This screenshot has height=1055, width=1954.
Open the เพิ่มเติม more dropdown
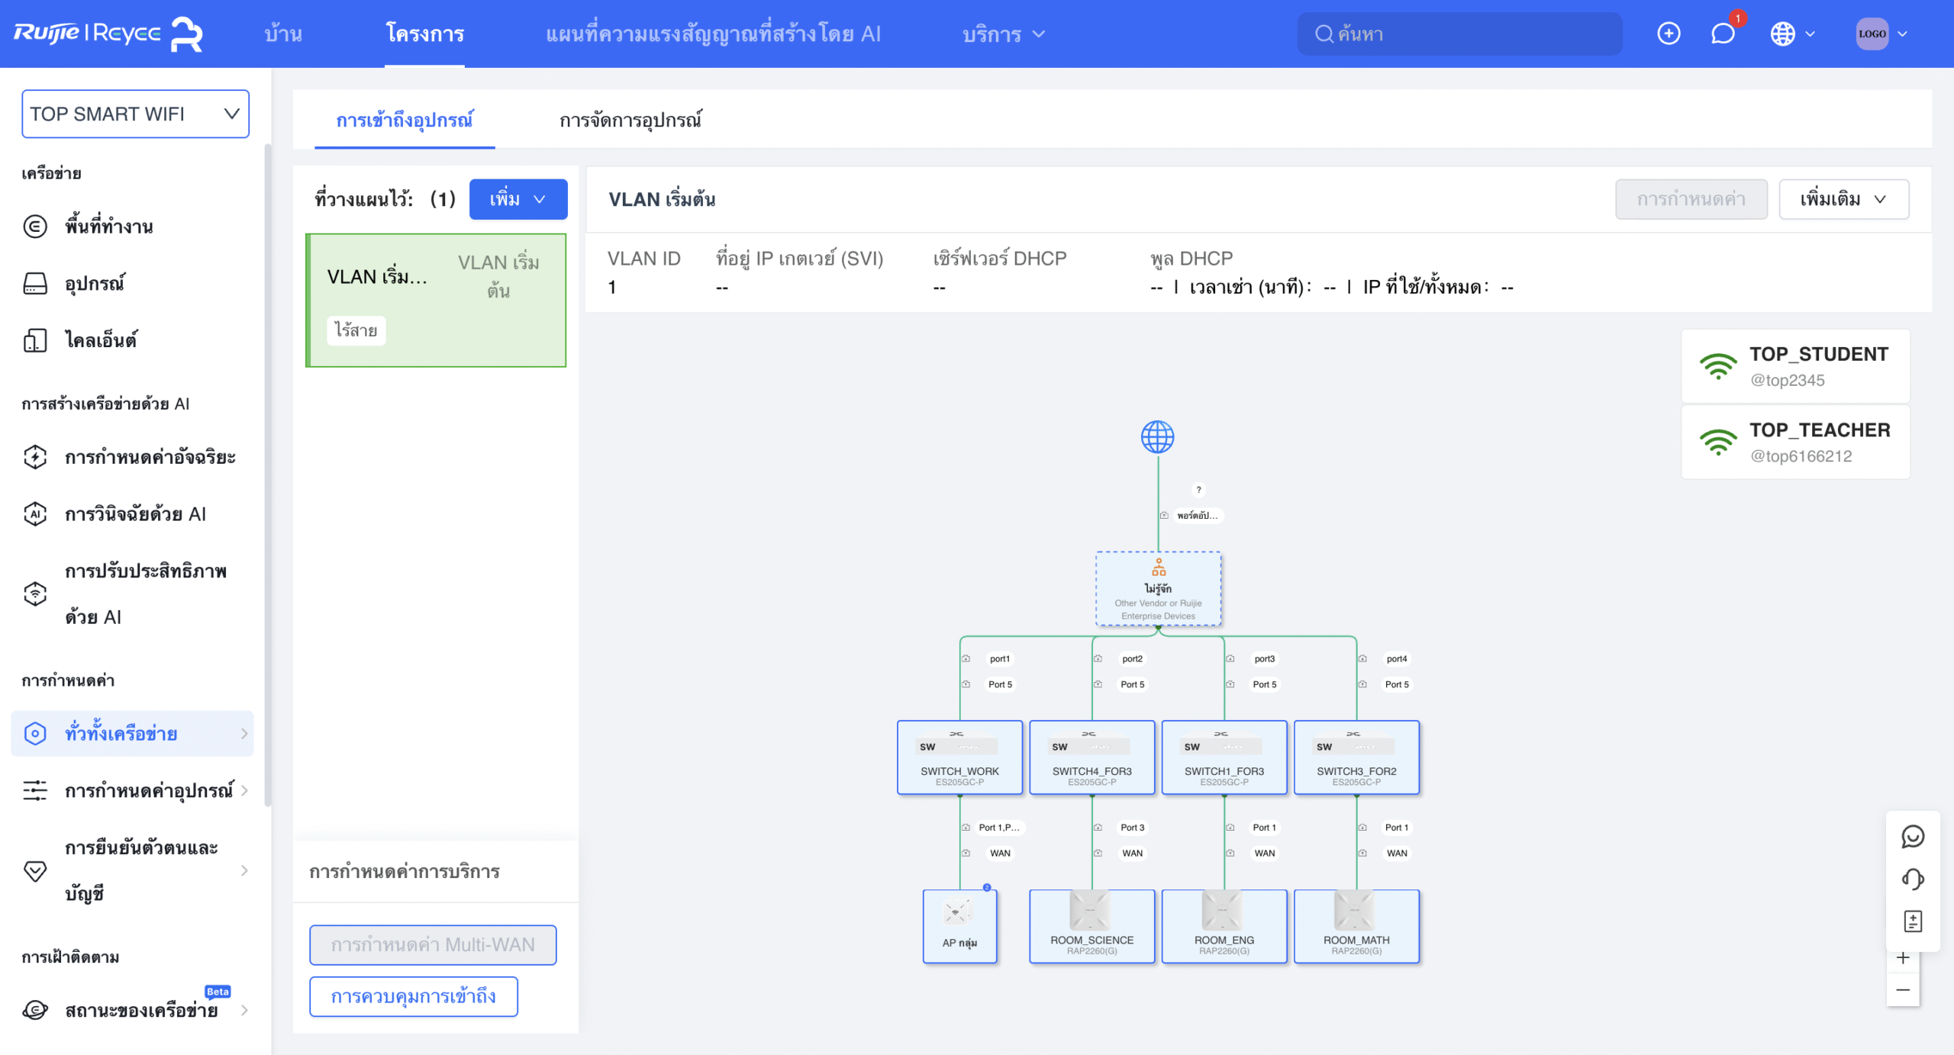[1843, 199]
